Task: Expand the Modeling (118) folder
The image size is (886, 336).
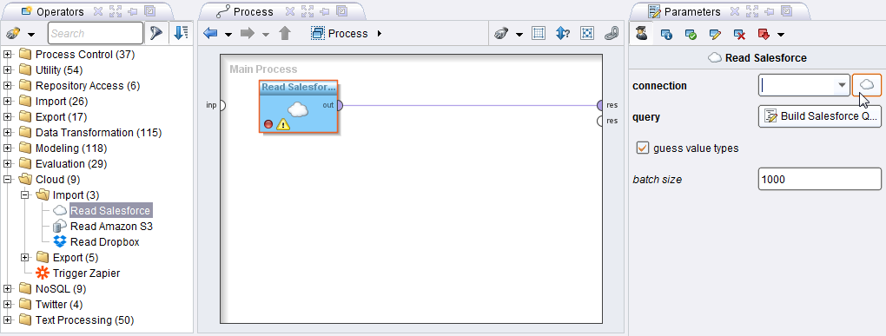Action: click(x=7, y=148)
